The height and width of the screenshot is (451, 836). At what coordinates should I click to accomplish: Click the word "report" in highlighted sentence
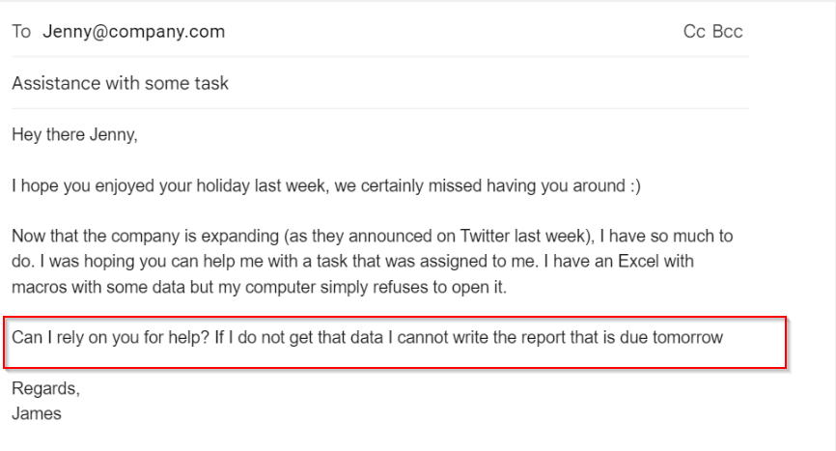tap(554, 338)
